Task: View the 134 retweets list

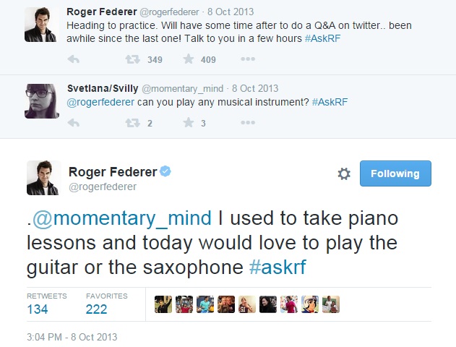Action: pos(39,309)
